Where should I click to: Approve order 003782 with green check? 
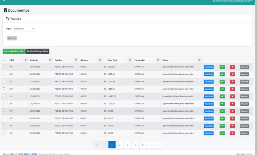click(x=222, y=96)
